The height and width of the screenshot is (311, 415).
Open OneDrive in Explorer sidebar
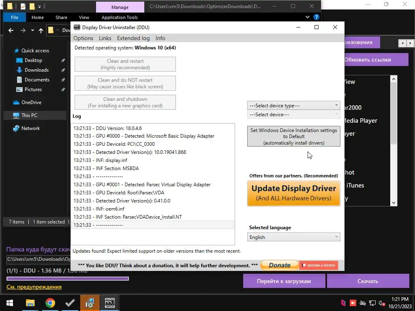point(31,102)
